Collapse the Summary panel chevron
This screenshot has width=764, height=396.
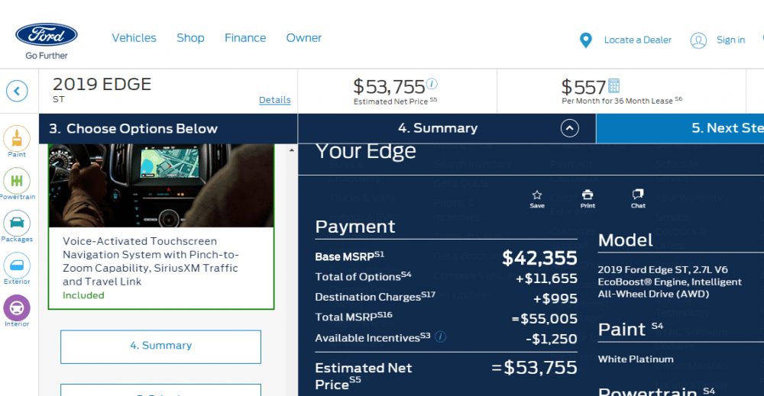click(570, 128)
